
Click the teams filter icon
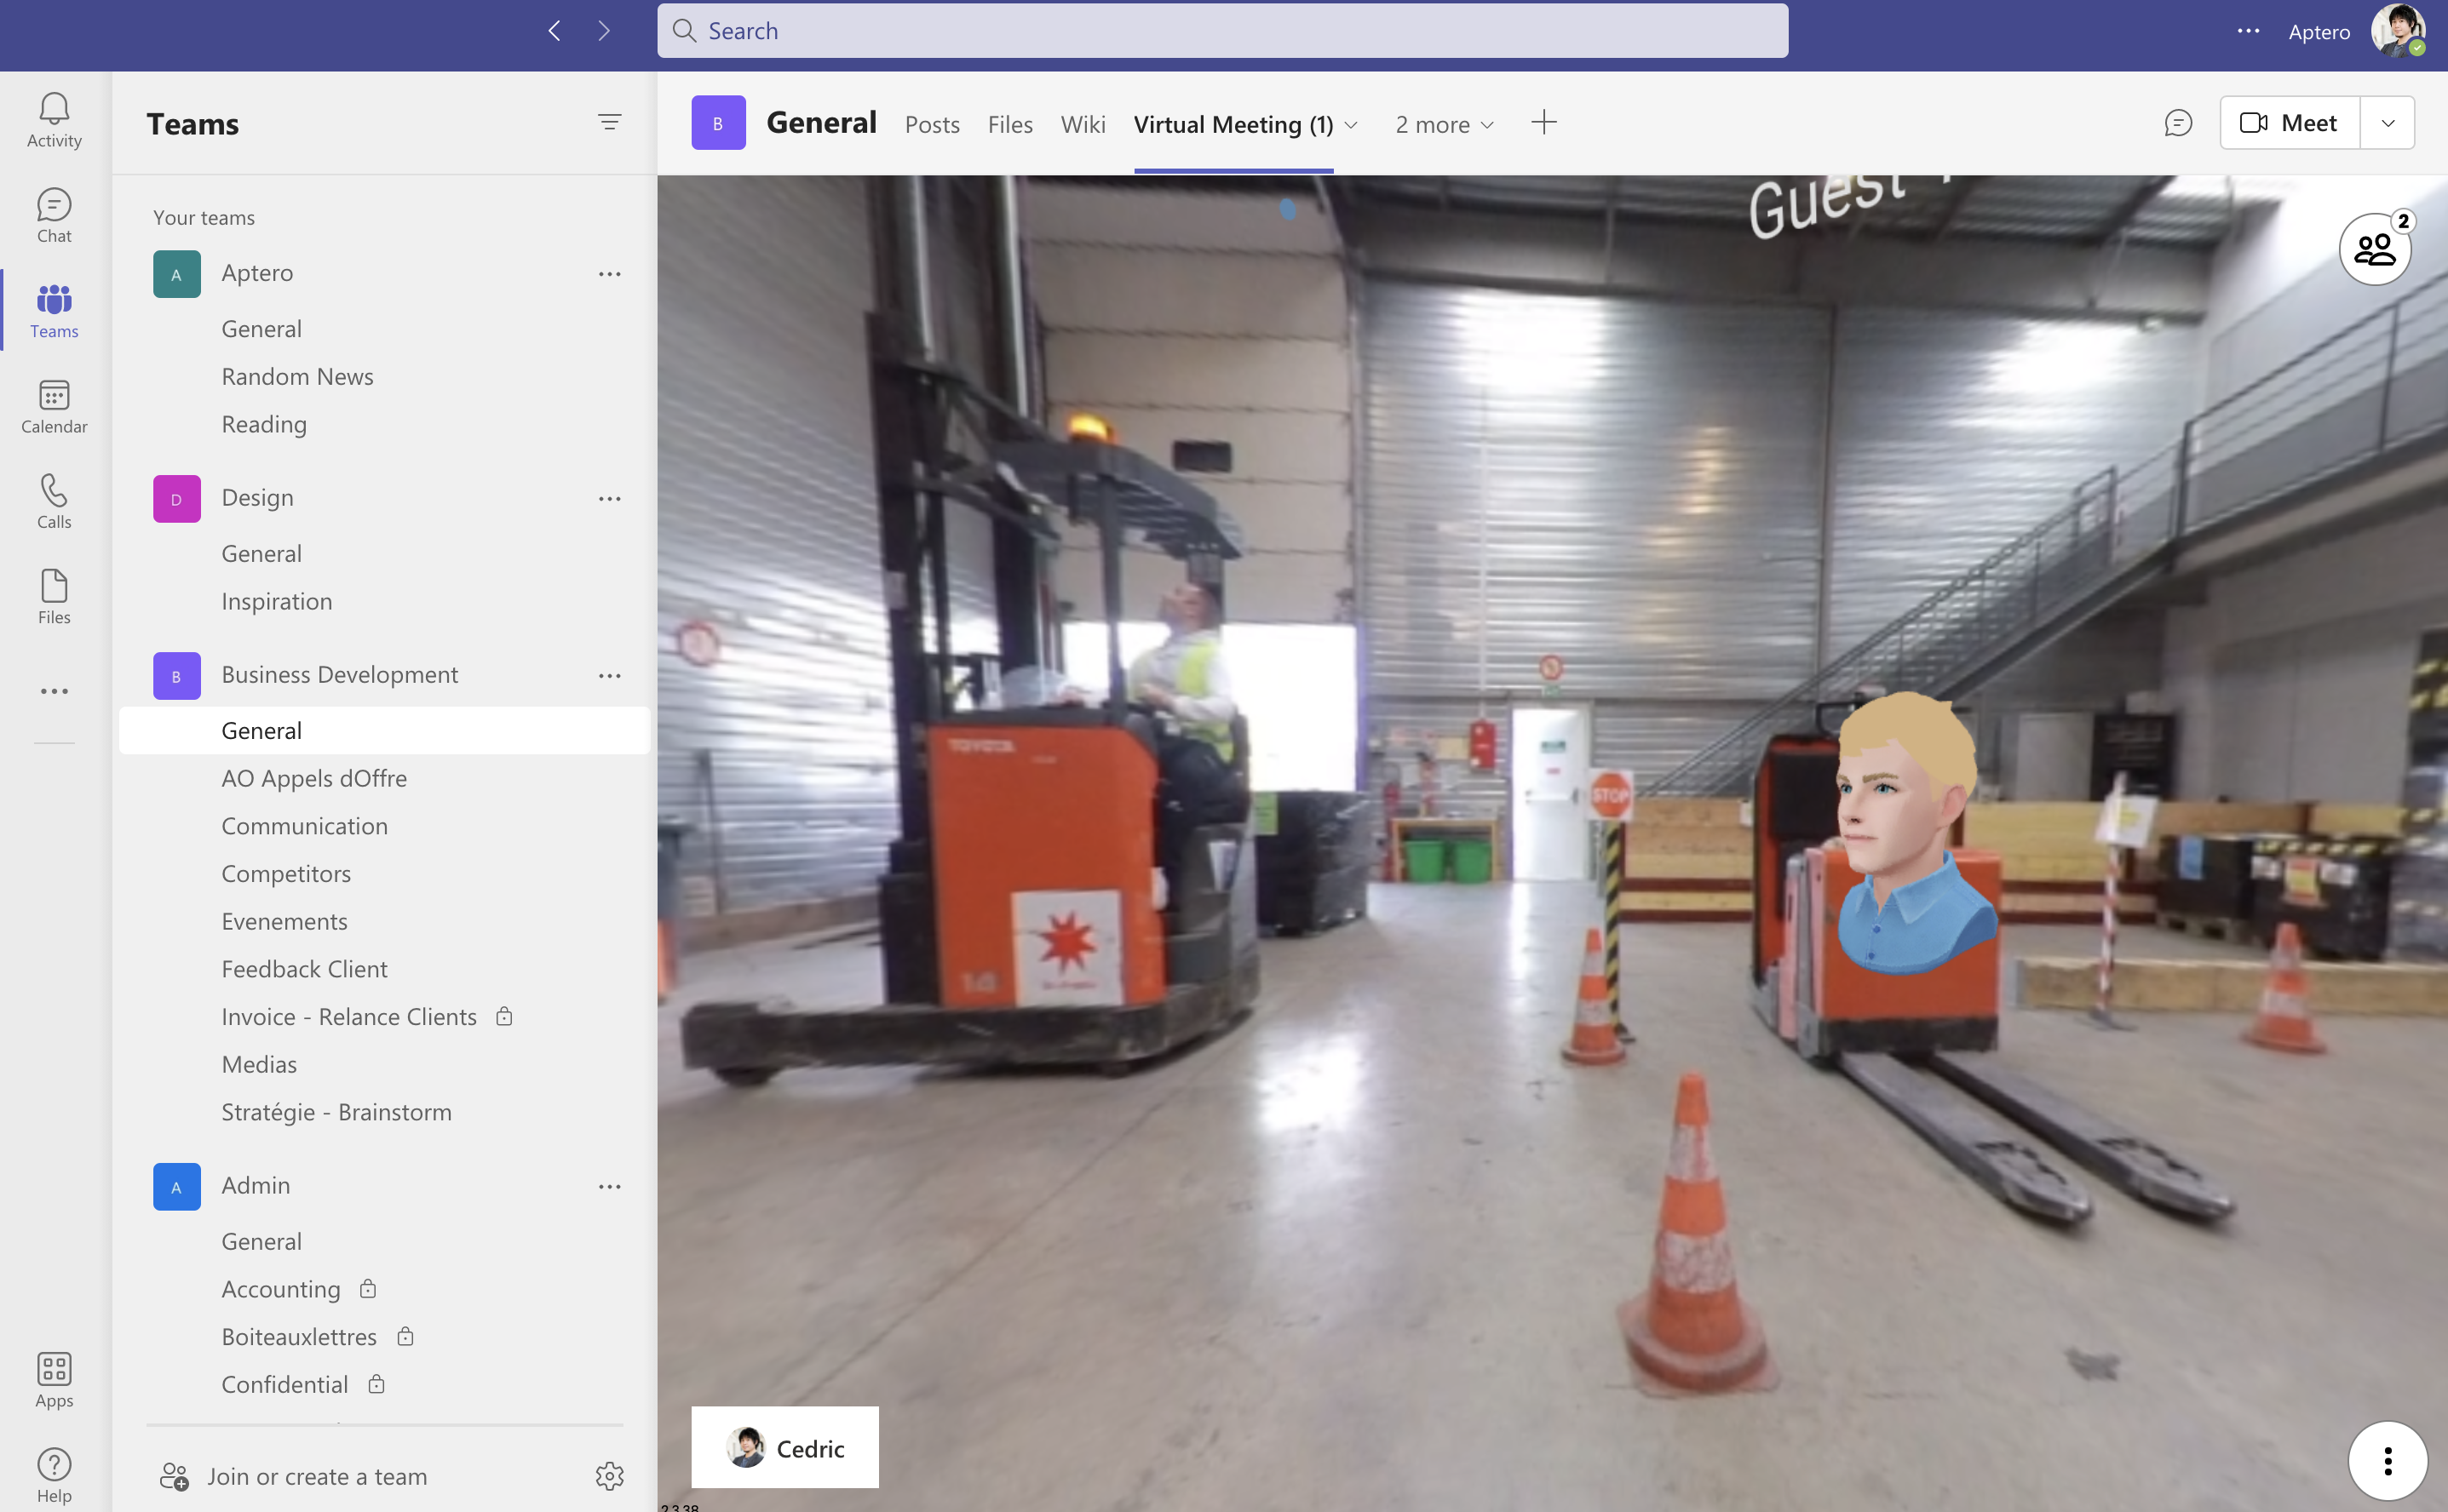pos(609,122)
